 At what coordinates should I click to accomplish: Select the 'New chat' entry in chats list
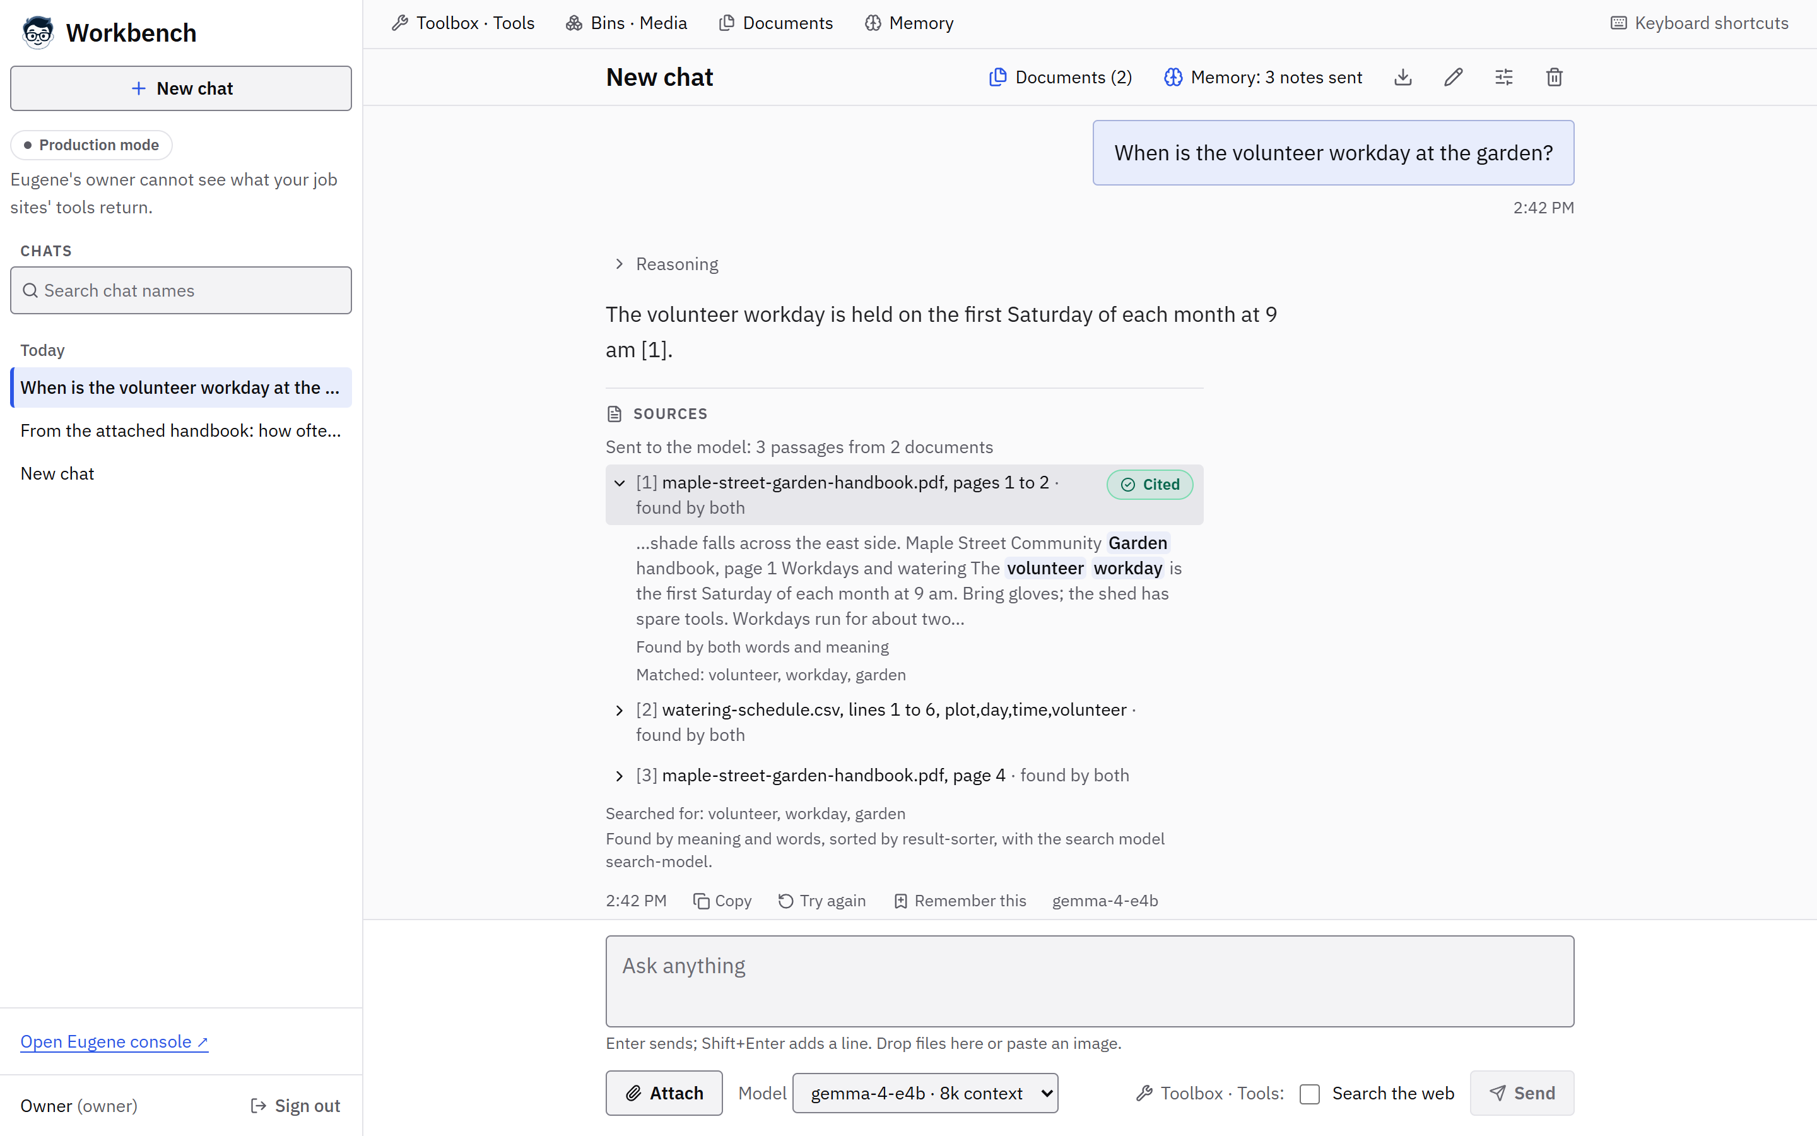[181, 474]
